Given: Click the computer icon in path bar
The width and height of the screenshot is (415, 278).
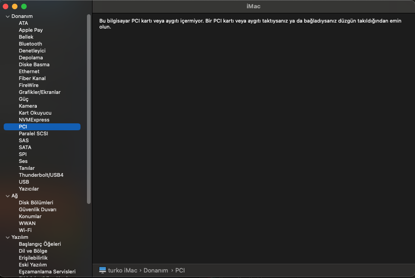Looking at the screenshot, I should [x=103, y=270].
